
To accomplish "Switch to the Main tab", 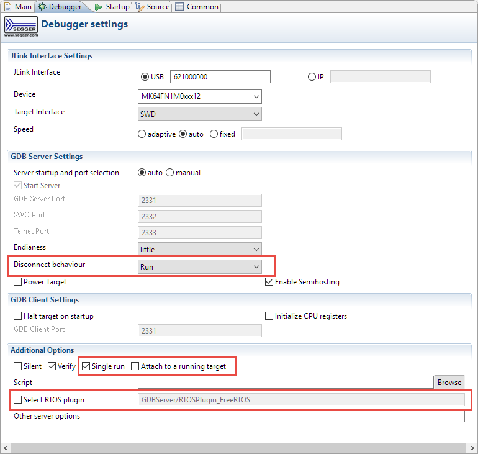I will click(x=17, y=7).
